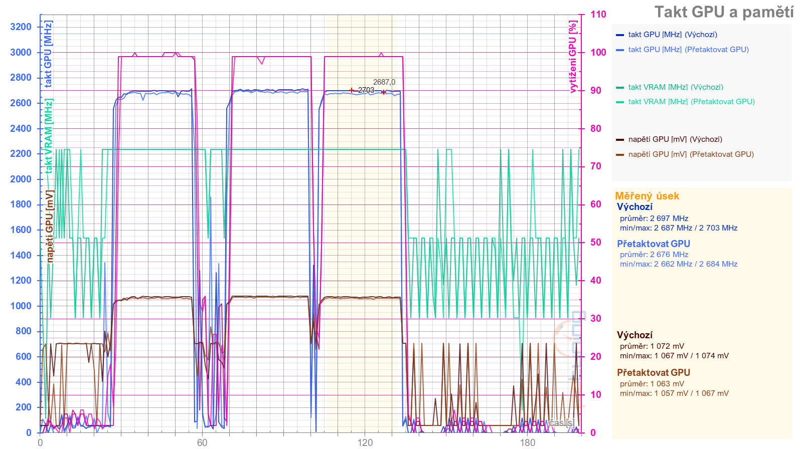
Task: Click the 'Měřený úsek' heading
Action: tap(647, 196)
